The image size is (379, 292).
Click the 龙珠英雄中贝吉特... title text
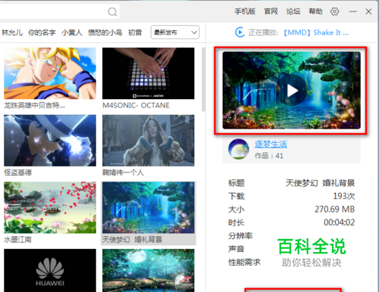tap(34, 105)
